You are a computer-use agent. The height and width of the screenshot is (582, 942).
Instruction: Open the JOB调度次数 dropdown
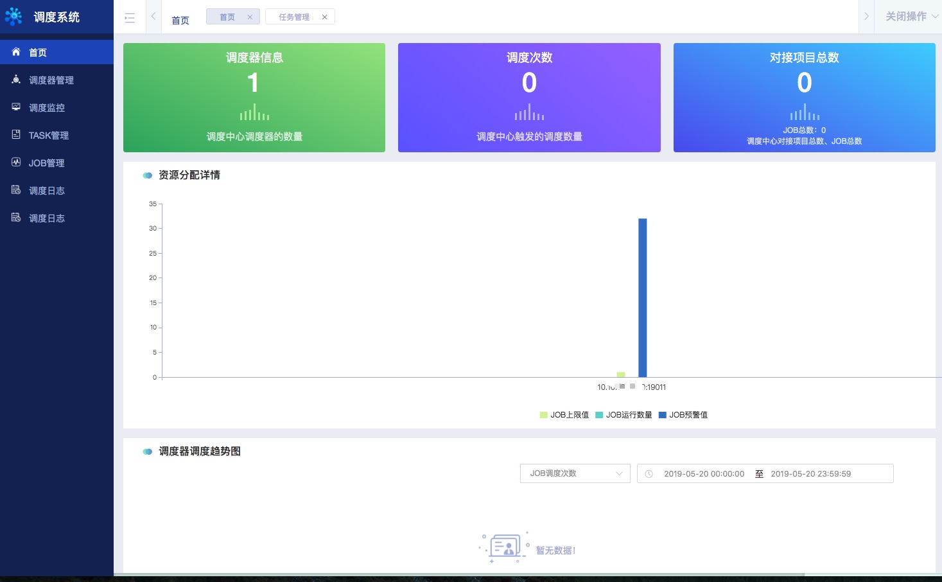[x=574, y=473]
